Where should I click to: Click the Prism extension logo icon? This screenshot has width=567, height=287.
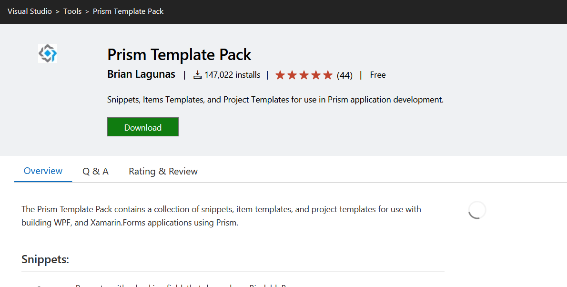pos(48,53)
